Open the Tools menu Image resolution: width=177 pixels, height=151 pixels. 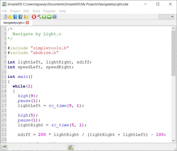[x=36, y=11]
